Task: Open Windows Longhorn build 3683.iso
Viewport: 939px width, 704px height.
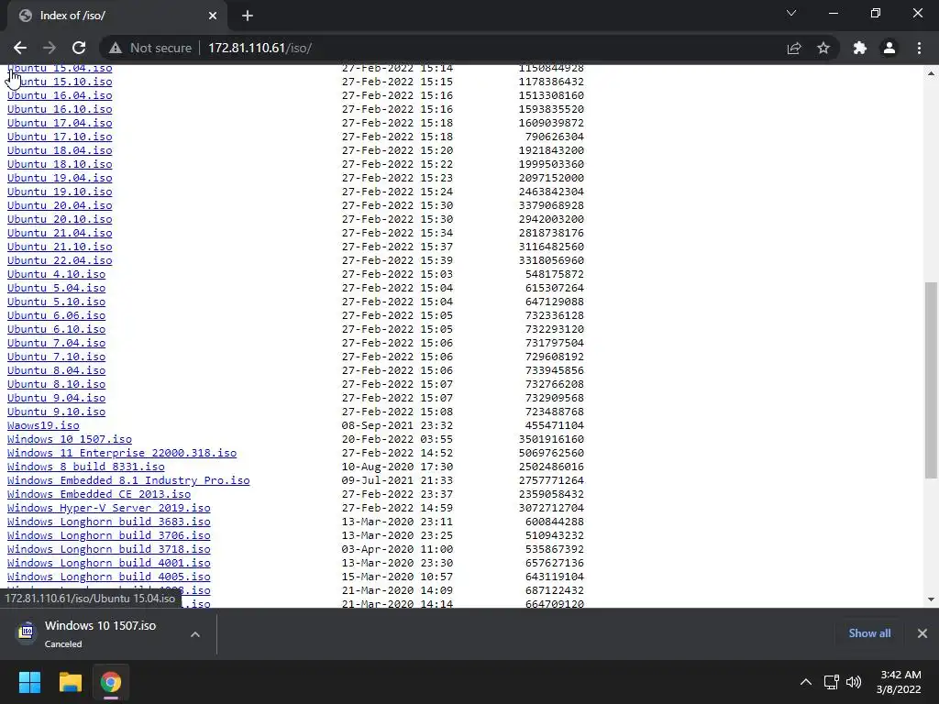Action: tap(108, 522)
